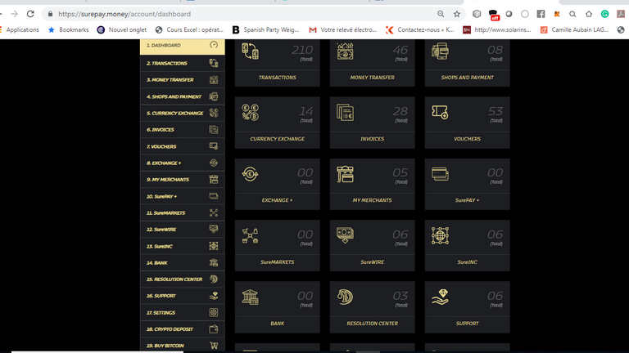
Task: Click the Settings sidebar gear icon
Action: (x=214, y=312)
